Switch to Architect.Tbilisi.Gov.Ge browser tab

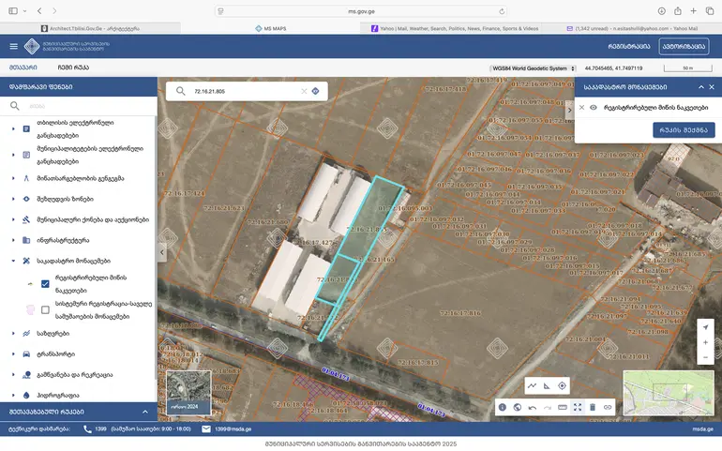91,28
